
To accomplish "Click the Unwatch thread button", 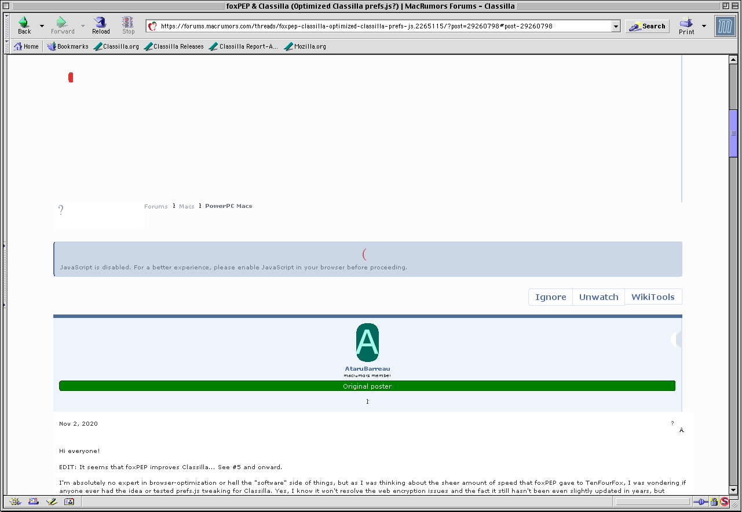I will coord(598,297).
